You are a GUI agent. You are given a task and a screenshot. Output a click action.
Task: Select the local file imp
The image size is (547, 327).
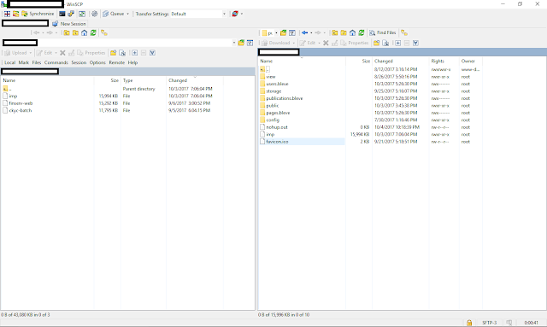[13, 96]
